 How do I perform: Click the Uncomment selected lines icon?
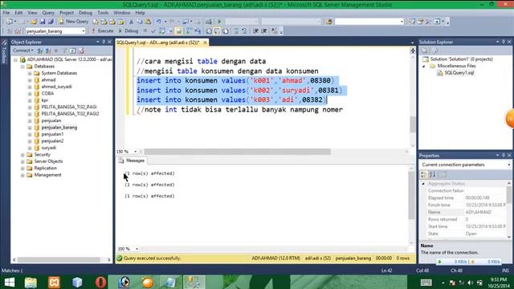pyautogui.click(x=244, y=31)
